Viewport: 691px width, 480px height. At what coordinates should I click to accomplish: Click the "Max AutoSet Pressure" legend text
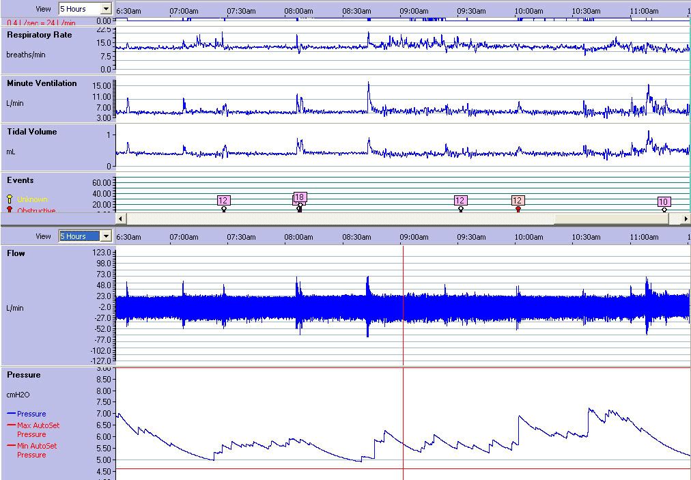[38, 429]
